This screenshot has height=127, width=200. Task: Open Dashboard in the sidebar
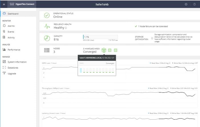tap(18, 14)
